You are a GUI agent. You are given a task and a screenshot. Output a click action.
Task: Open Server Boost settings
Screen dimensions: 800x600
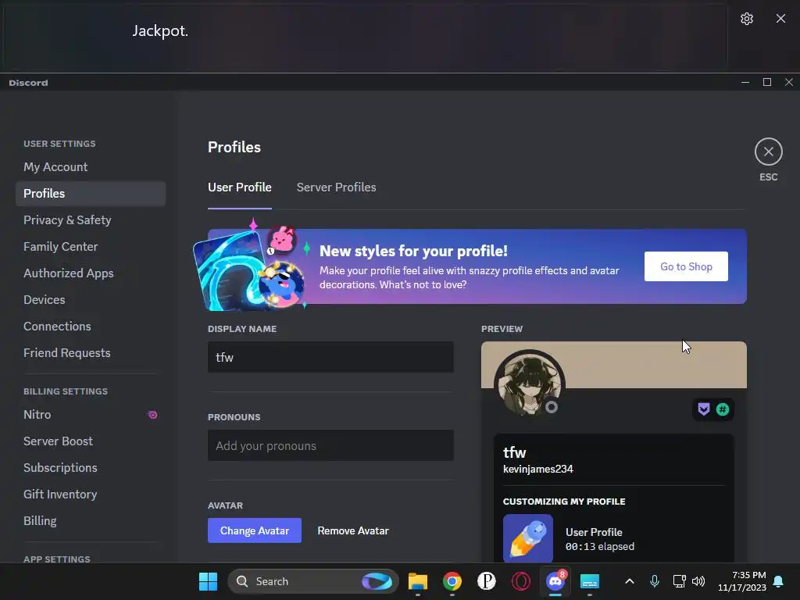[91, 441]
